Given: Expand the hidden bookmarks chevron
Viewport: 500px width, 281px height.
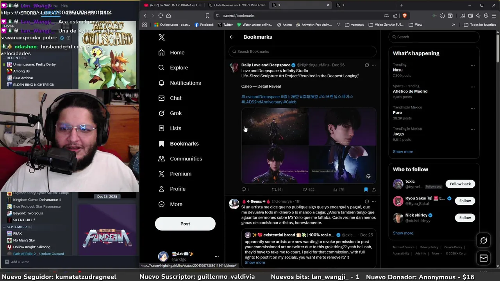Looking at the screenshot, I should pyautogui.click(x=454, y=25).
